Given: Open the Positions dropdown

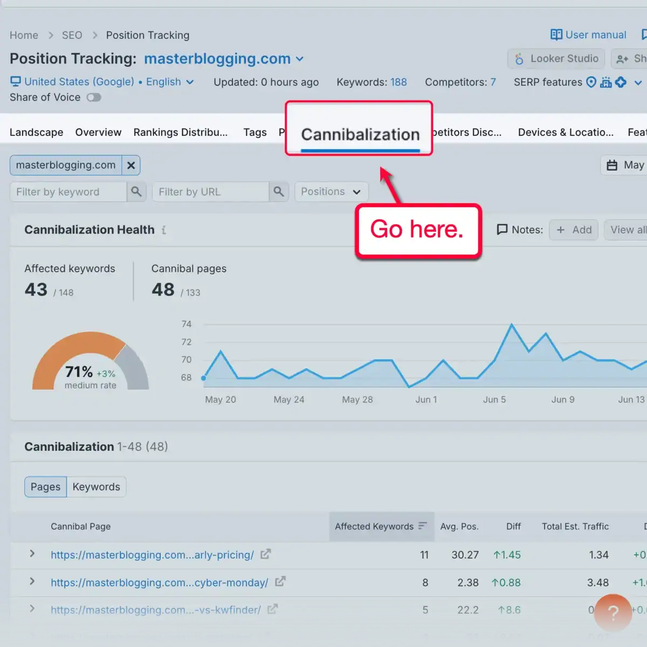Looking at the screenshot, I should click(331, 191).
